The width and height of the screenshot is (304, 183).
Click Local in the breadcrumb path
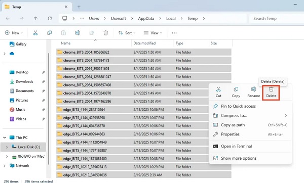pos(171,18)
